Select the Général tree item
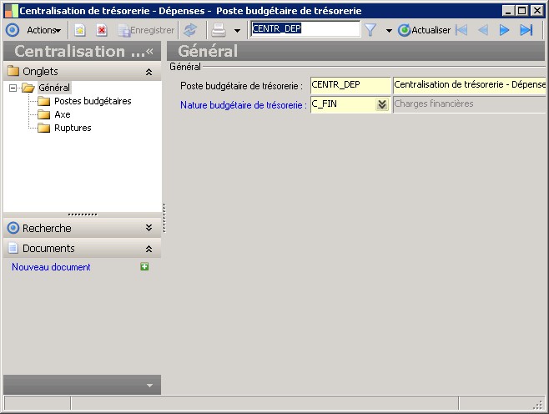Image resolution: width=549 pixels, height=414 pixels. tap(54, 88)
